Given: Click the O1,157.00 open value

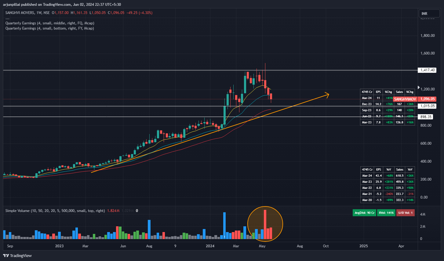Looking at the screenshot, I should point(60,13).
